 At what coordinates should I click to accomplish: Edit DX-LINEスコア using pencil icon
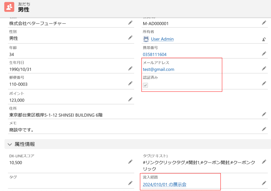coord(130,162)
